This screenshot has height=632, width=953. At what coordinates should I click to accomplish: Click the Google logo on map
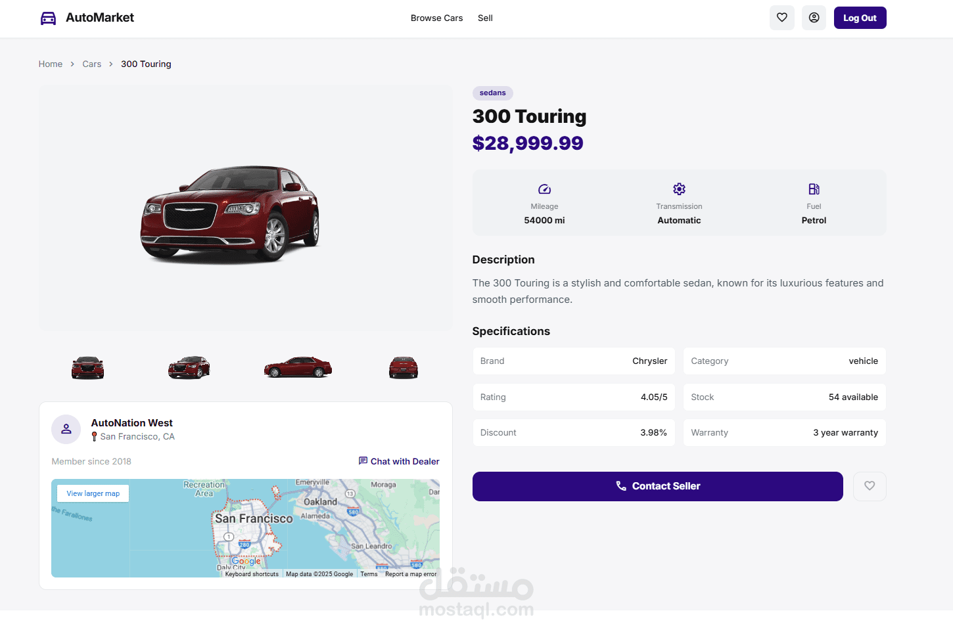pos(246,561)
